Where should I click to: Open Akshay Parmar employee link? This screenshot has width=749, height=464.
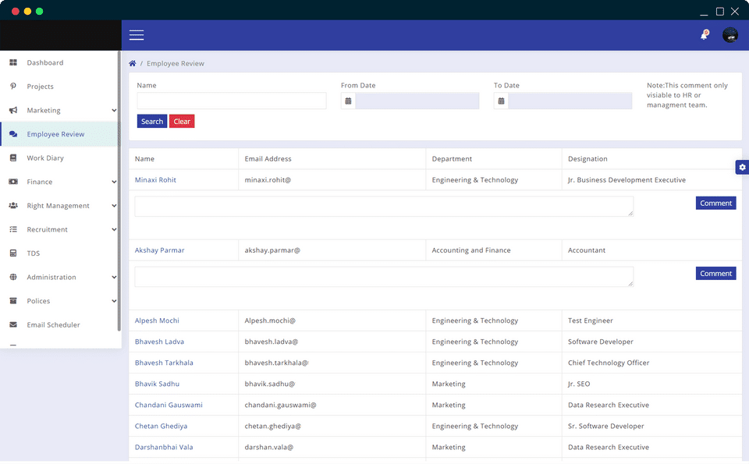(159, 250)
